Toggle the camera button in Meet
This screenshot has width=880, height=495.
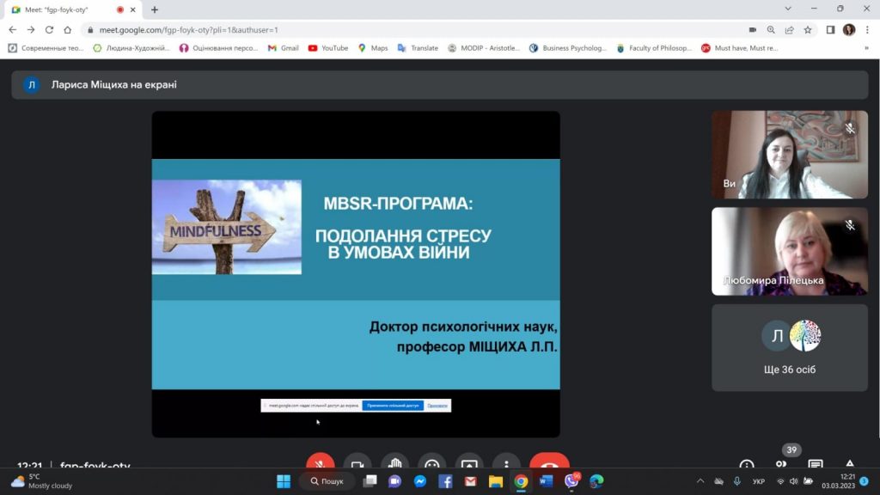point(357,464)
